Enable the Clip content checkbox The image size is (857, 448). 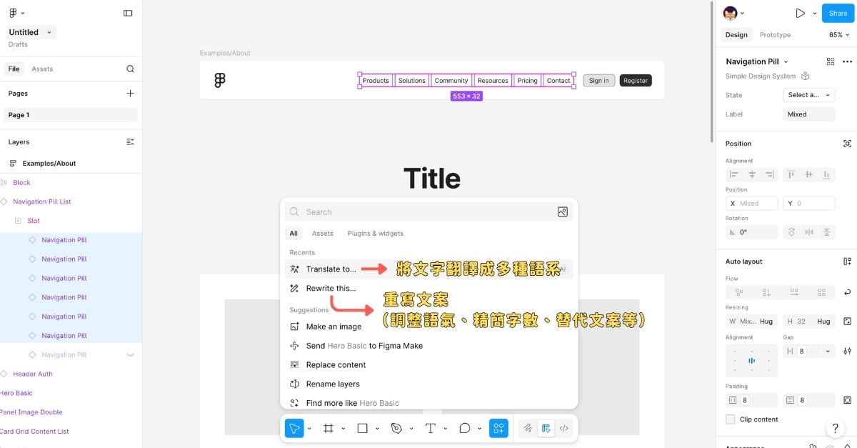click(x=731, y=419)
